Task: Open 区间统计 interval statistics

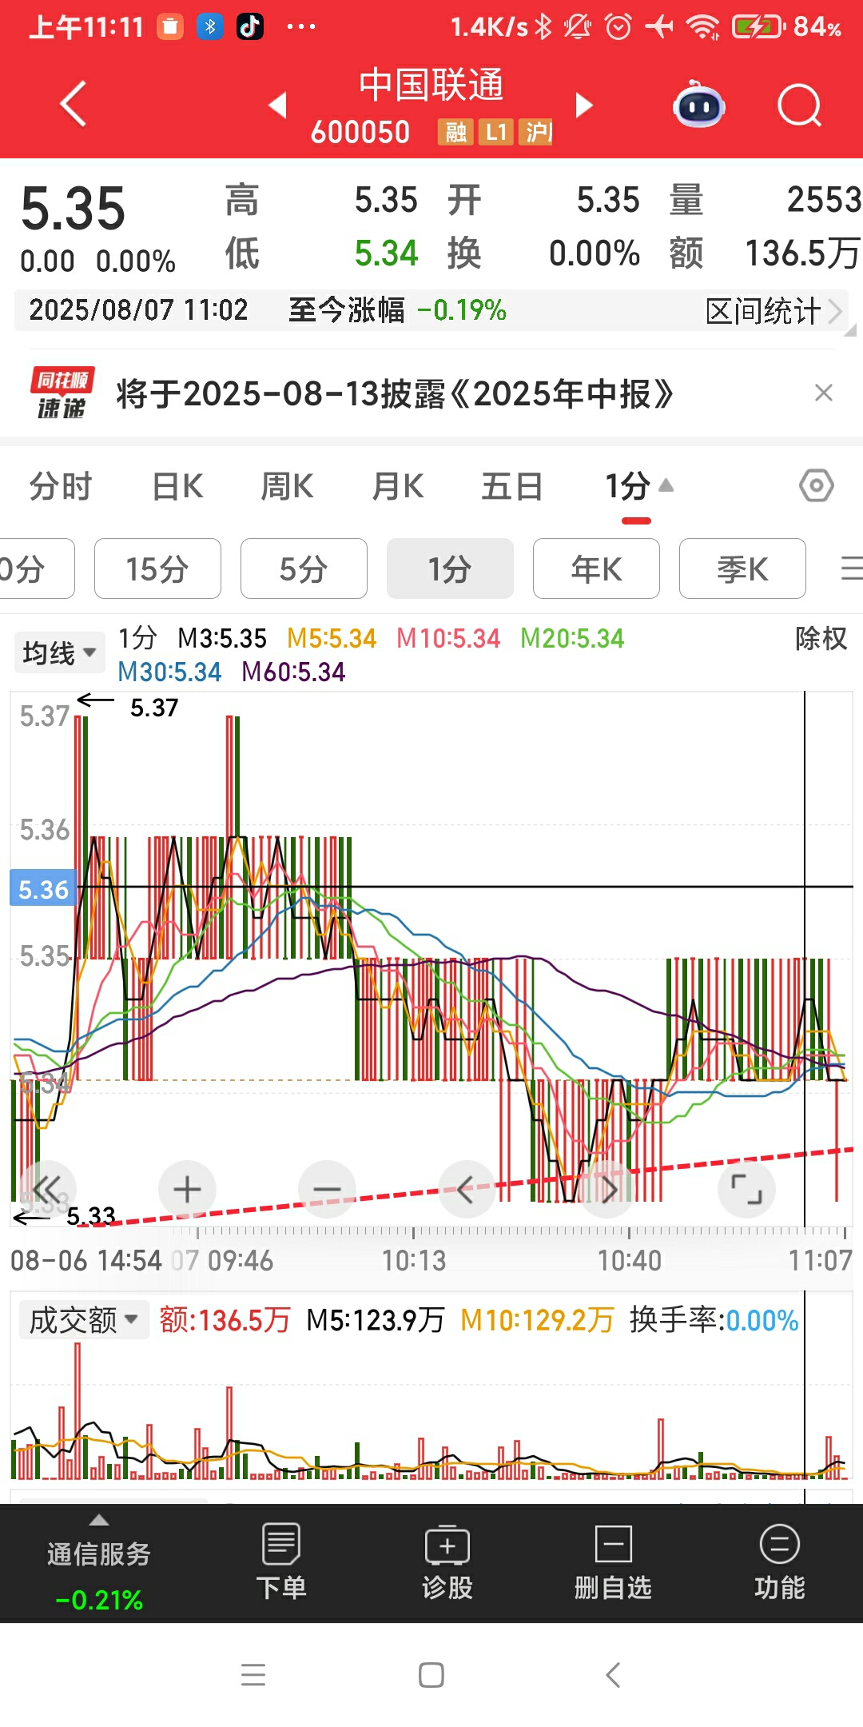Action: pyautogui.click(x=774, y=310)
